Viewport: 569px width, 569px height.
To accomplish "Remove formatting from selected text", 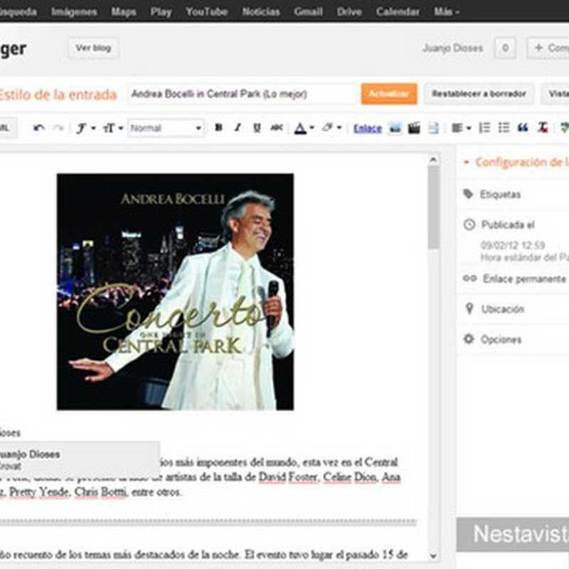I will (543, 128).
